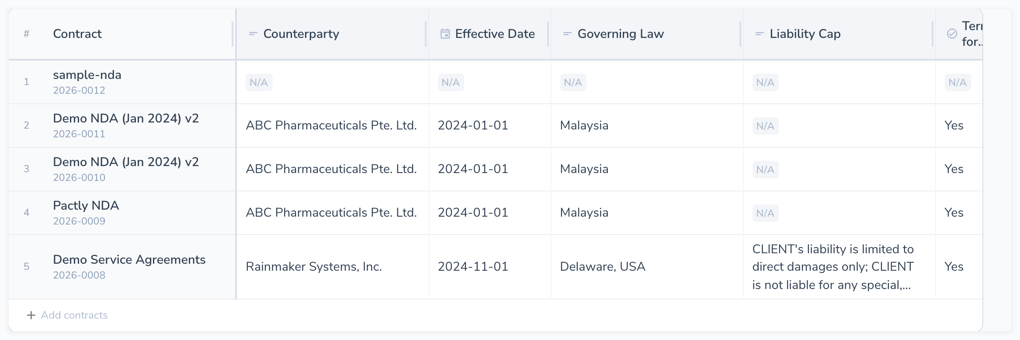This screenshot has width=1020, height=340.
Task: Click the plus icon next to Add contracts
Action: click(x=31, y=315)
